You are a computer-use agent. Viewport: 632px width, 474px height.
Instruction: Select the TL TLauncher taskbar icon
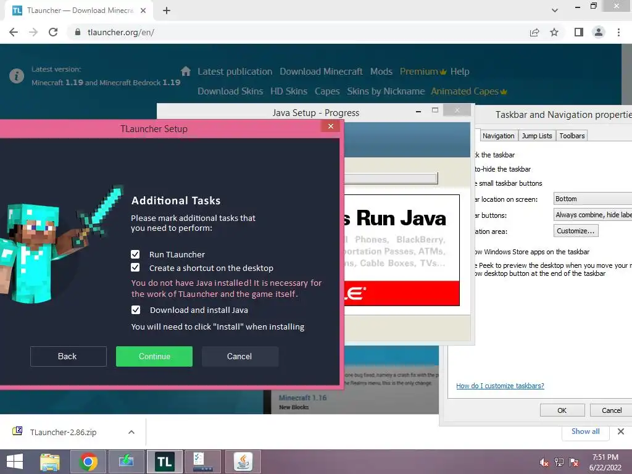(164, 462)
